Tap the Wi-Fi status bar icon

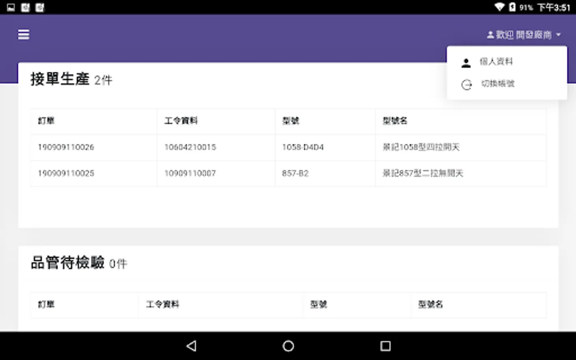click(x=499, y=7)
